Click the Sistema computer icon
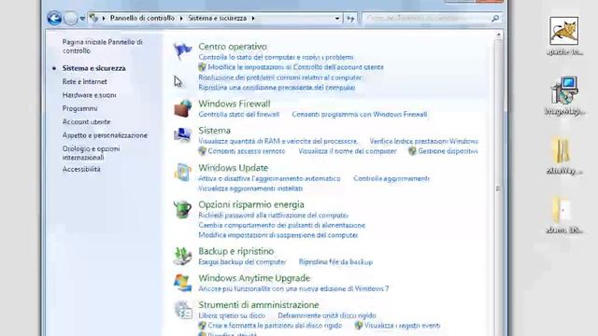This screenshot has height=336, width=598. point(183,134)
